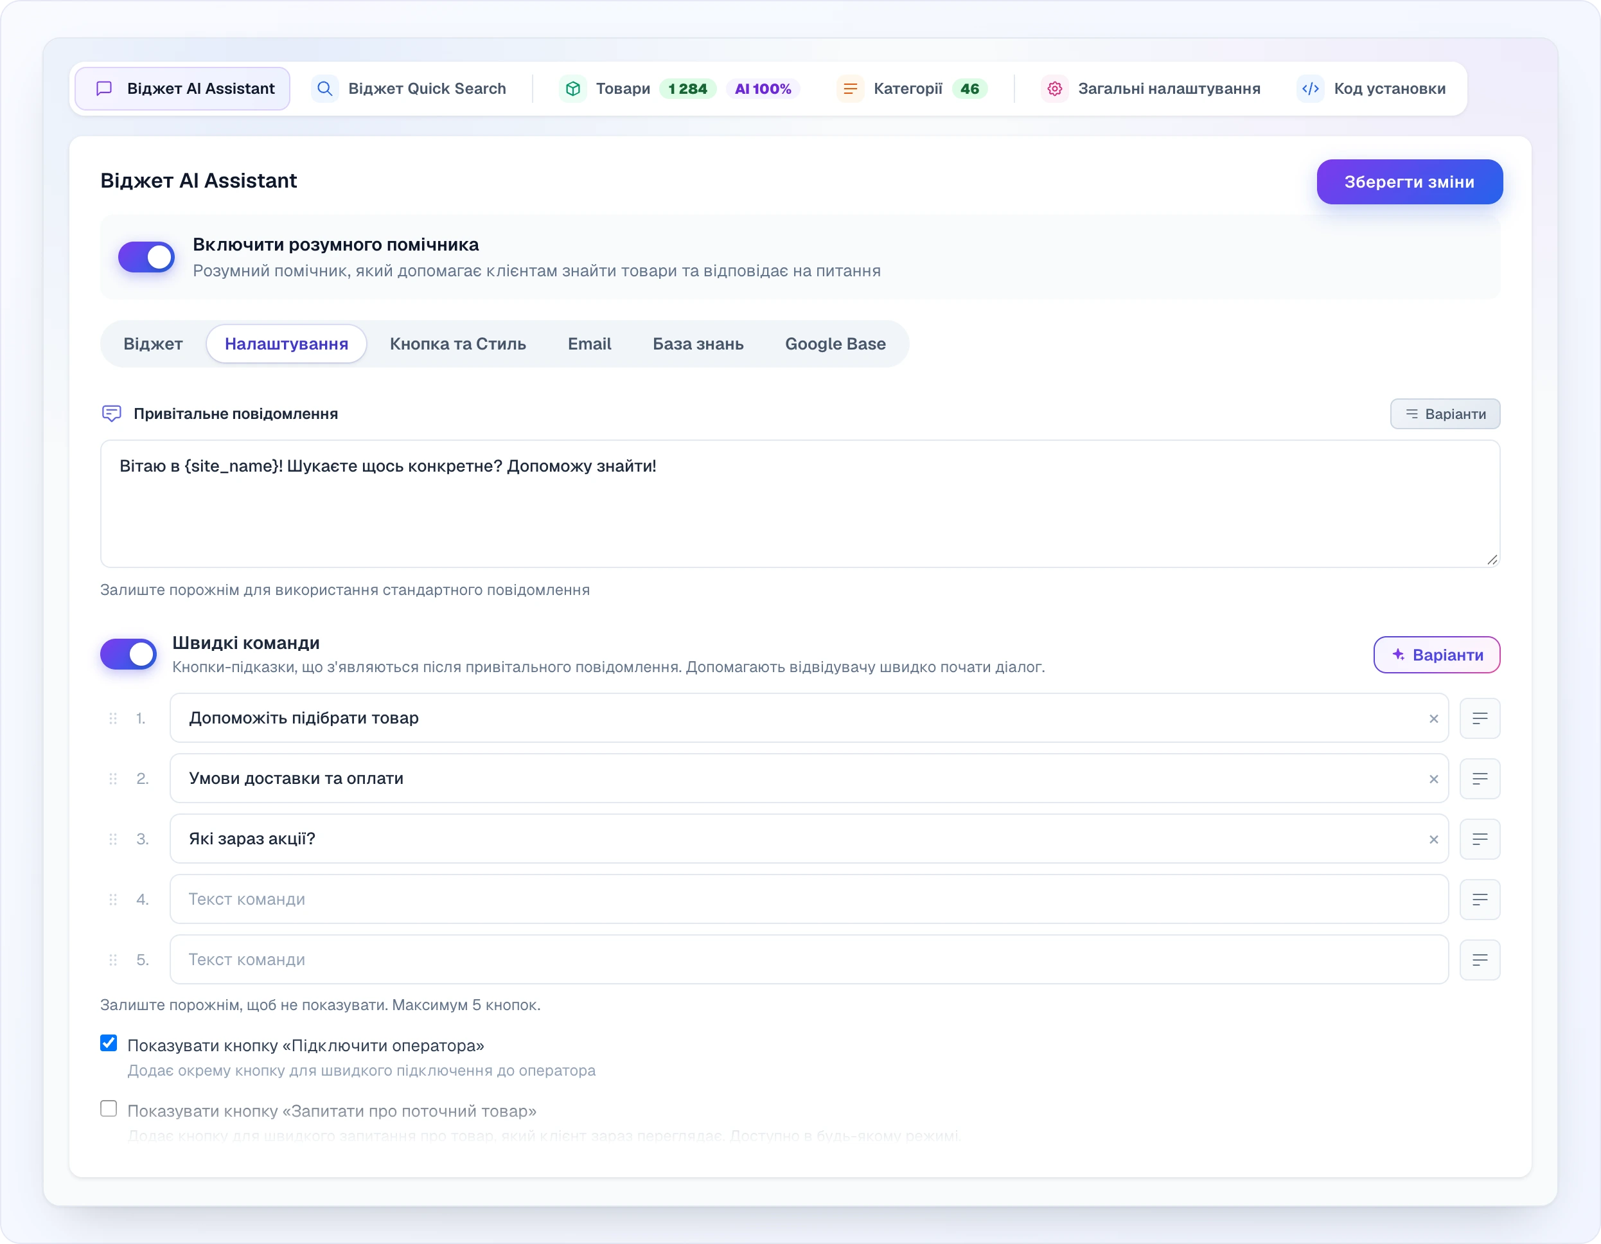
Task: Click the cube icon next to Товари
Action: (573, 89)
